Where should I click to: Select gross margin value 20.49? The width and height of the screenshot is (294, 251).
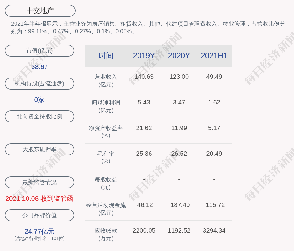(x=214, y=154)
